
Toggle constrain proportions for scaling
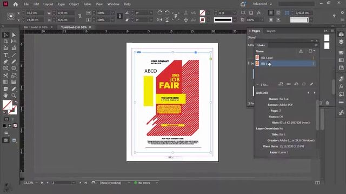pyautogui.click(x=119, y=16)
